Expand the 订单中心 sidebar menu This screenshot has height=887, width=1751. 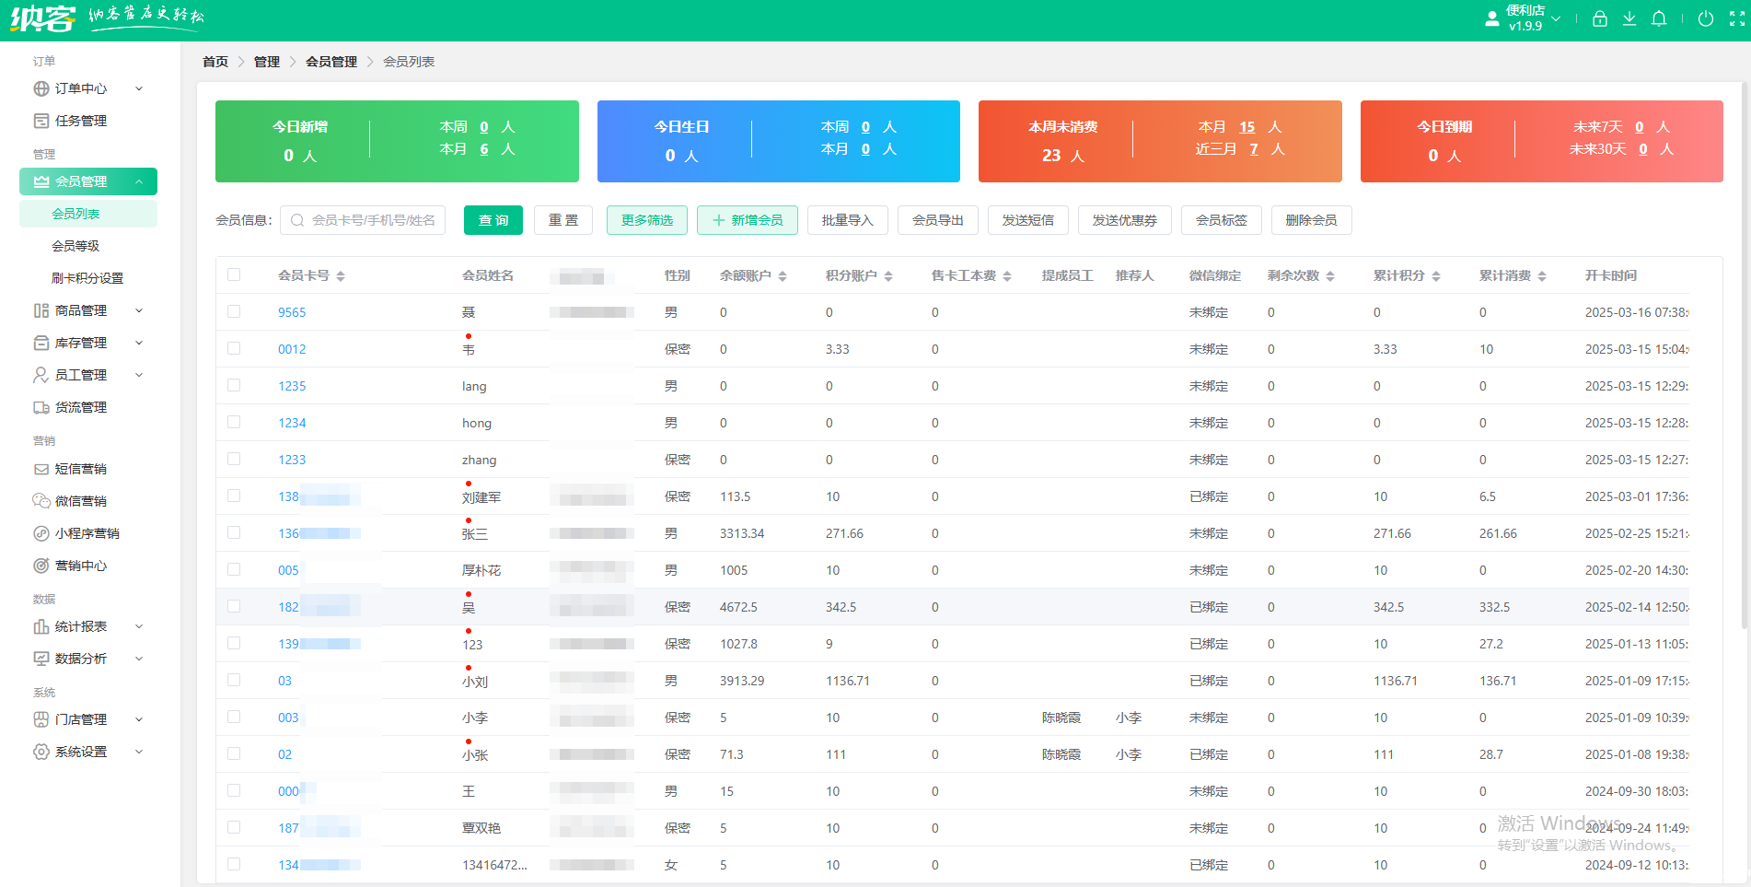click(88, 88)
